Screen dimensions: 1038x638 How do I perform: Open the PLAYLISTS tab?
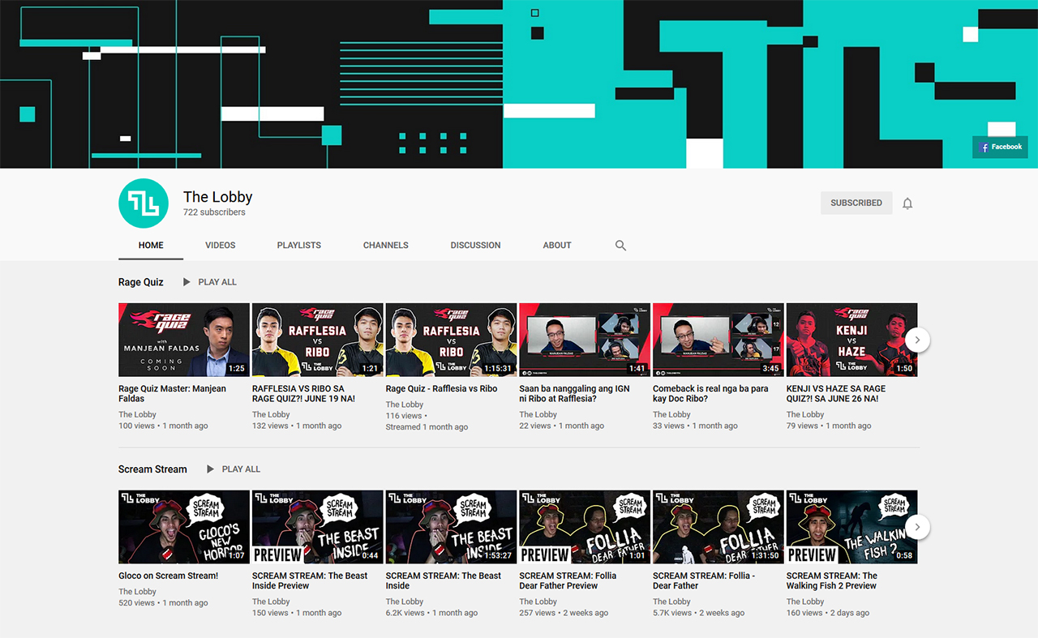(x=299, y=245)
